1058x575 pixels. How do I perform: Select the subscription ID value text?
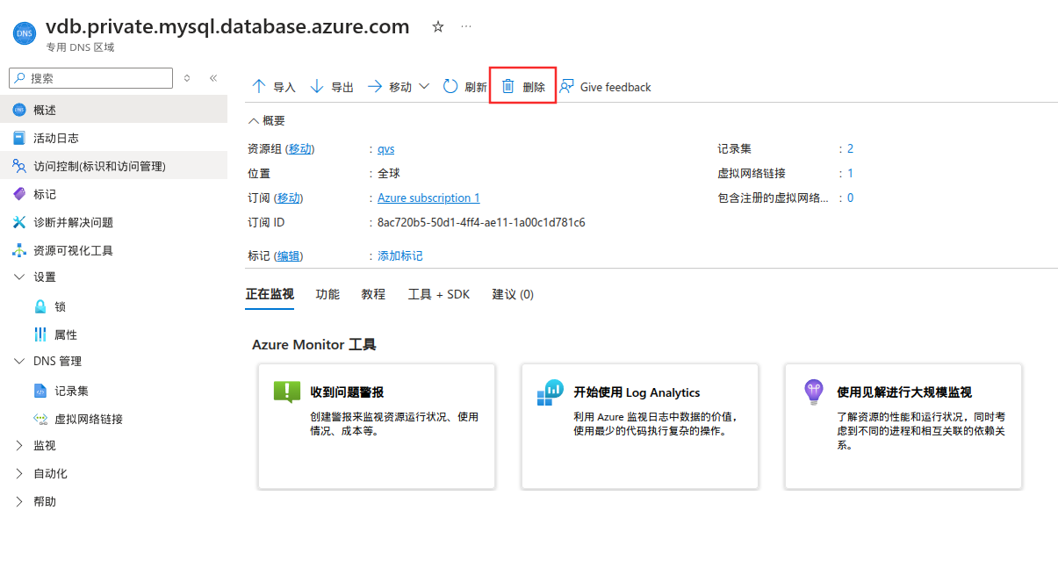[x=481, y=222]
